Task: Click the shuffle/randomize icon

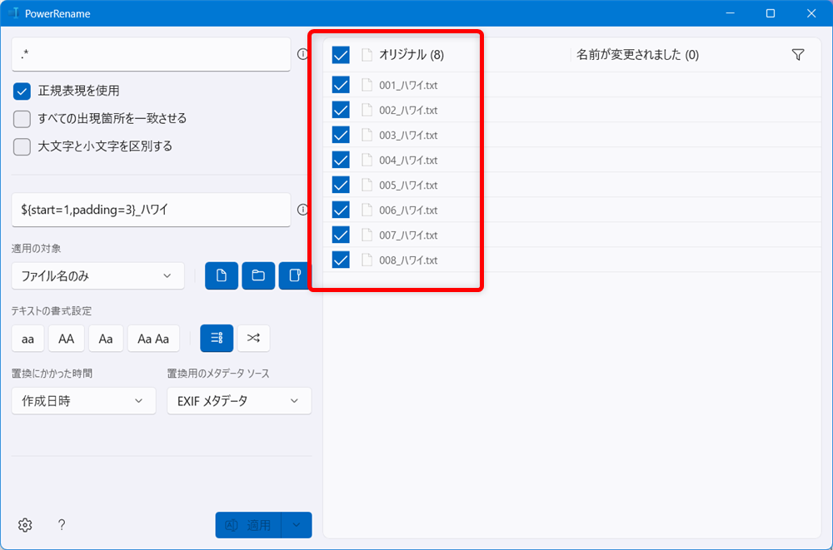Action: click(253, 338)
